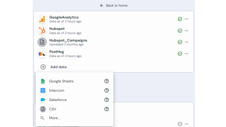This screenshot has width=226, height=127.
Task: Choose Intercom as a data source
Action: (x=56, y=91)
